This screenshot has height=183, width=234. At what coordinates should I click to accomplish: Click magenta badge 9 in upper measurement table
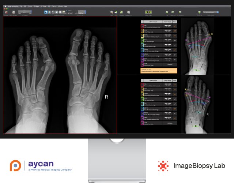[142, 64]
